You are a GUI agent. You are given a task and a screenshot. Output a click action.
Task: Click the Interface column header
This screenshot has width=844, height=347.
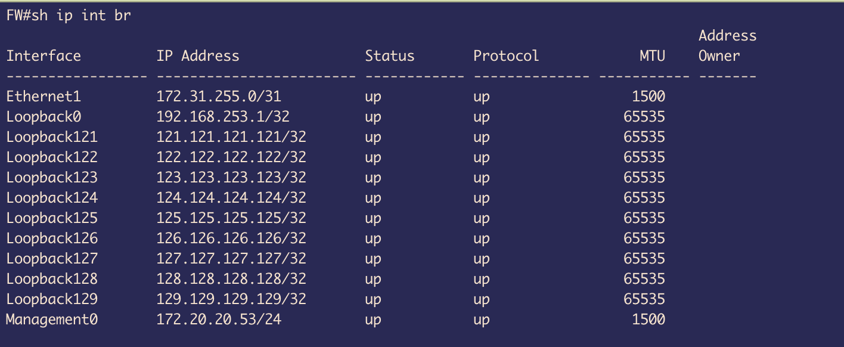click(x=44, y=56)
